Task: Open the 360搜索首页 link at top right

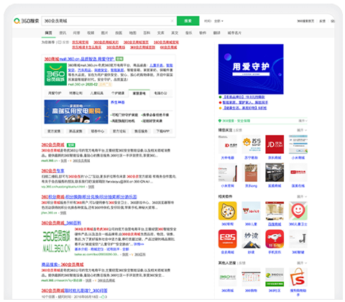Action: pyautogui.click(x=305, y=21)
